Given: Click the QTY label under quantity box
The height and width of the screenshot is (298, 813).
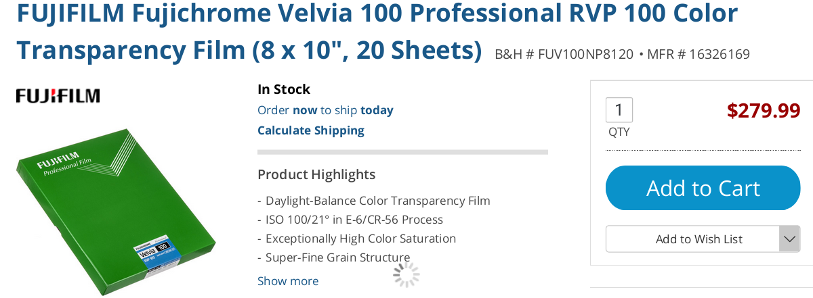Looking at the screenshot, I should tap(619, 132).
